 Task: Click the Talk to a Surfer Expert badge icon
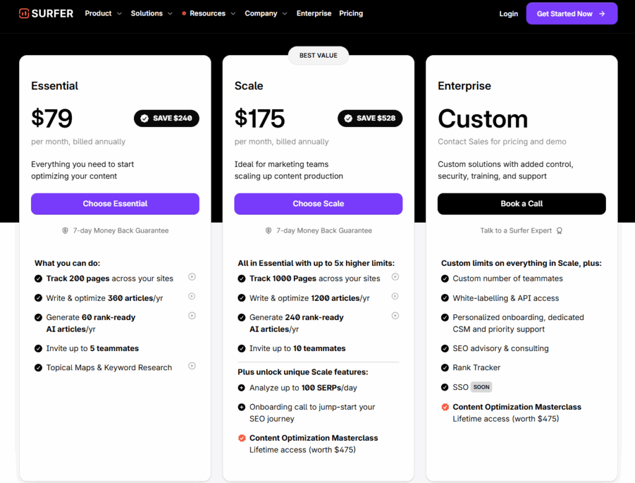coord(559,231)
